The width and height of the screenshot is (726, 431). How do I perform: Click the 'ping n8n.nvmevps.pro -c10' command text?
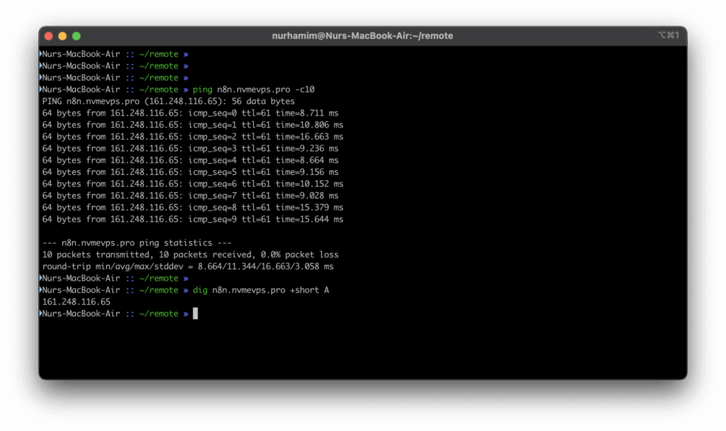pyautogui.click(x=253, y=89)
